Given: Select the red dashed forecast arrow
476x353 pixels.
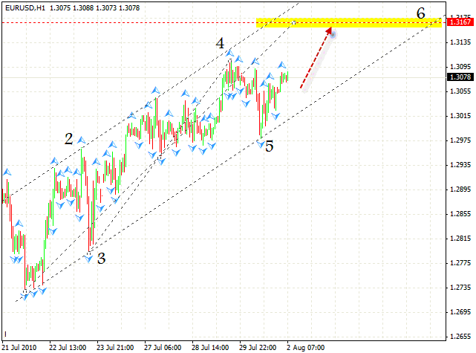Looking at the screenshot, I should pyautogui.click(x=316, y=58).
